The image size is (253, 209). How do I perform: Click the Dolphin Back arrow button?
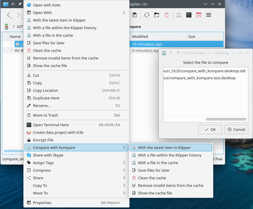point(9,15)
